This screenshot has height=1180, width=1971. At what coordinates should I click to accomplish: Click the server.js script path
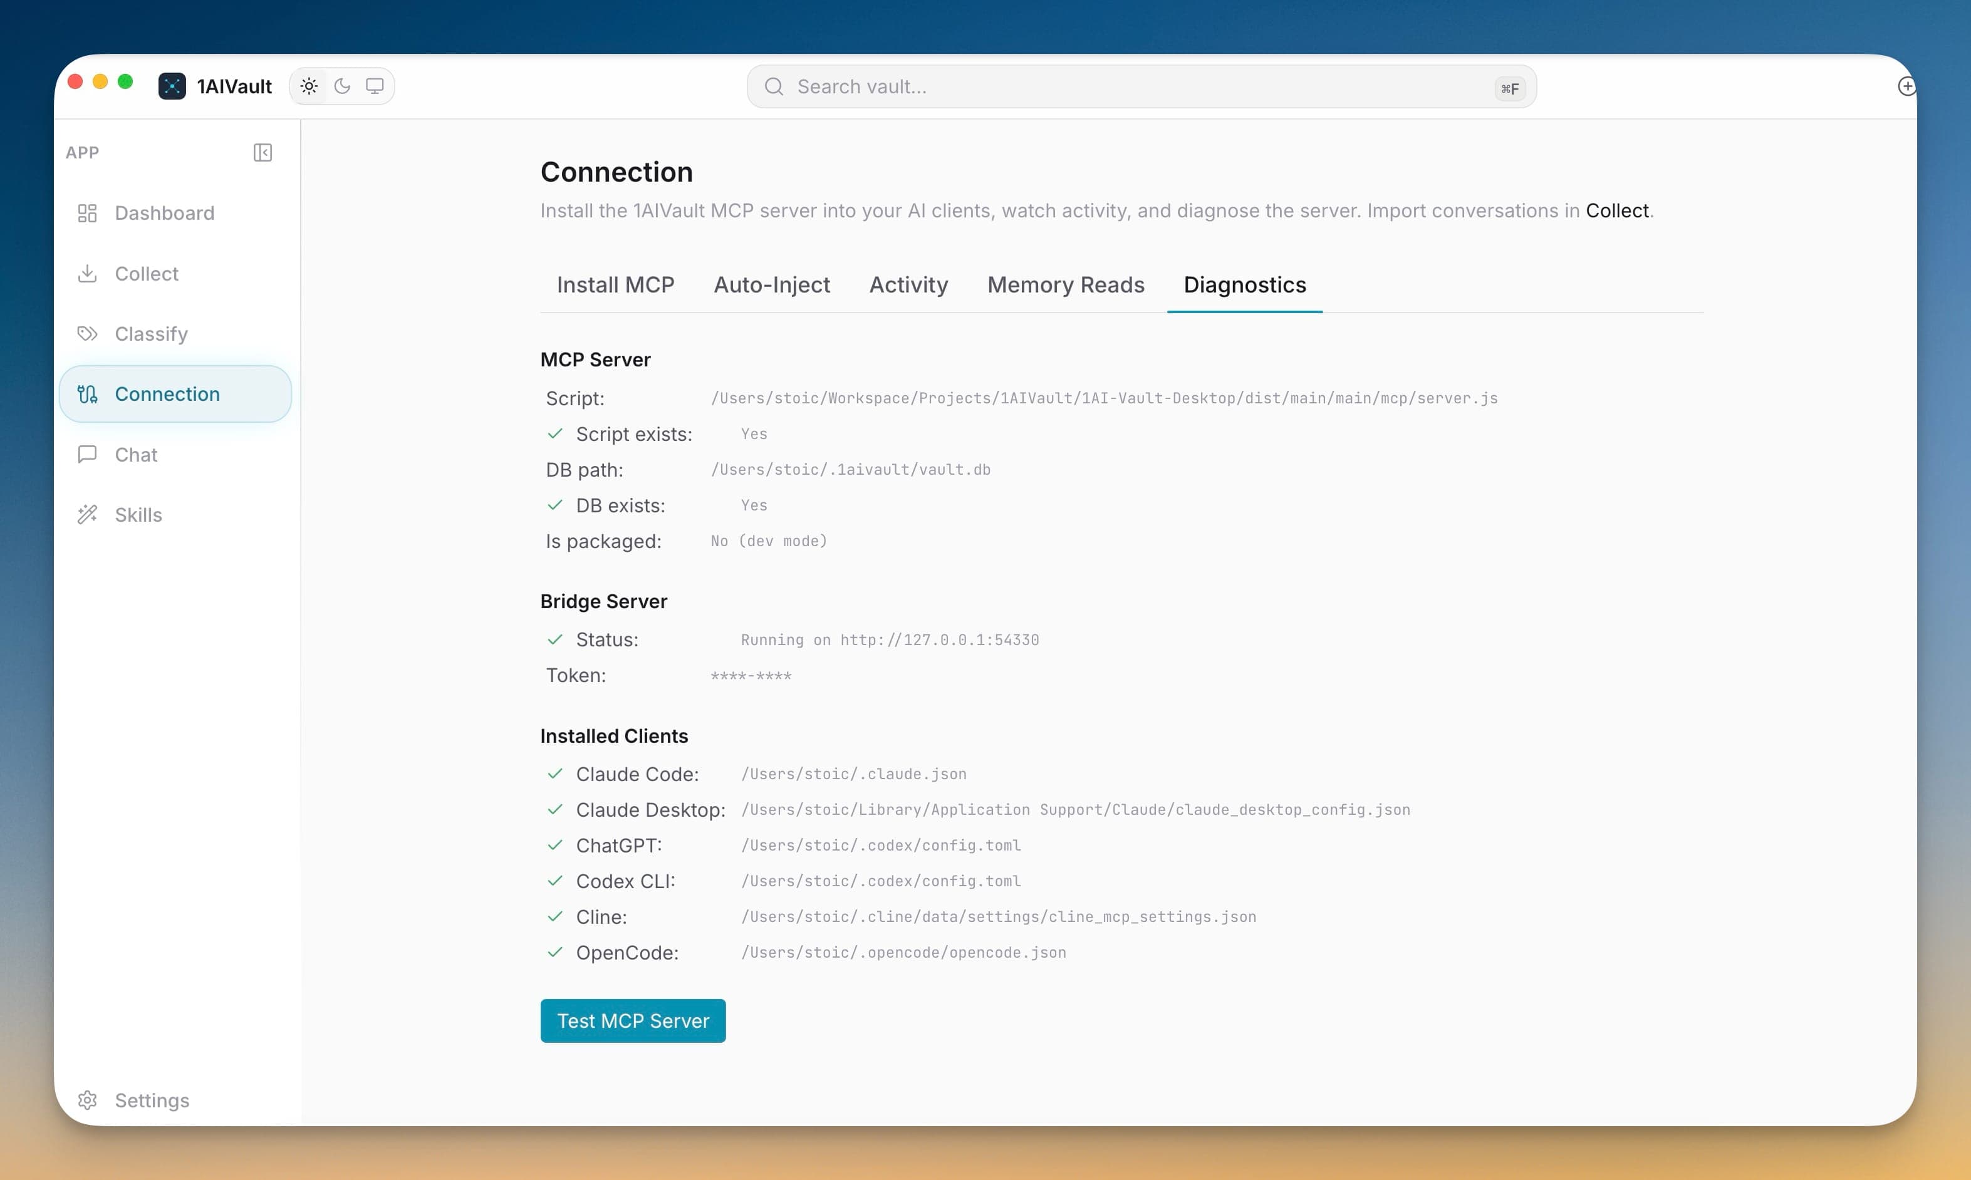point(1104,398)
